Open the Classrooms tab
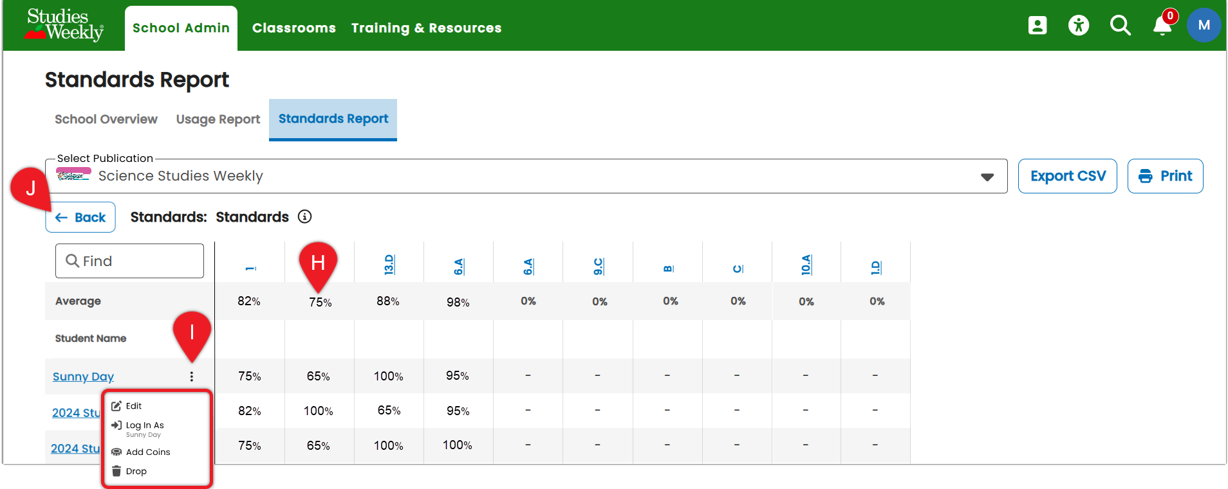1228x489 pixels. 294,28
